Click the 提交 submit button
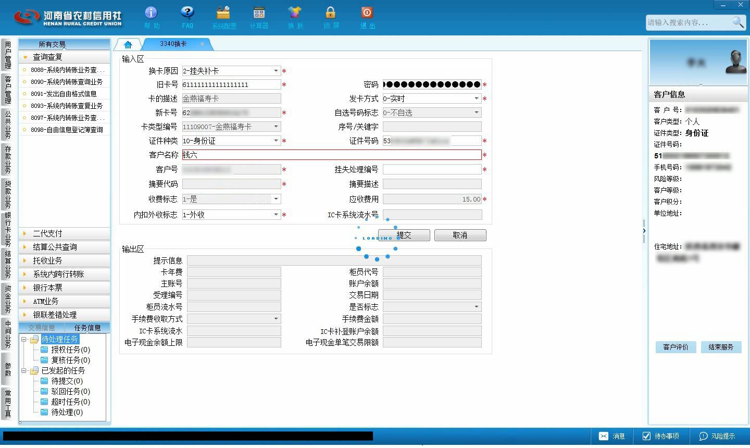Image resolution: width=750 pixels, height=448 pixels. pos(404,235)
